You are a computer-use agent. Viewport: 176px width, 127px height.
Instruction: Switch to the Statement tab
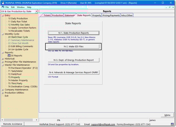pyautogui.click(x=69, y=15)
